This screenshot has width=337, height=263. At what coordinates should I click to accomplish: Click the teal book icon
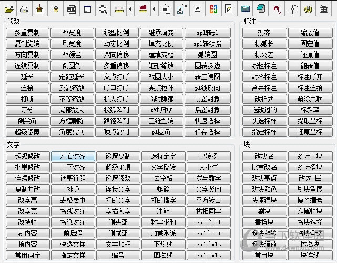(261, 9)
